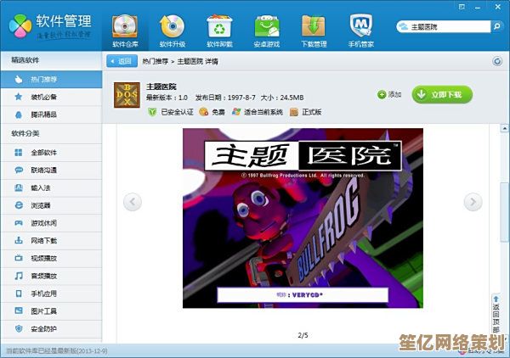Show the previous screenshot with left arrow
Screen dimensions: 510x358
[x=133, y=202]
